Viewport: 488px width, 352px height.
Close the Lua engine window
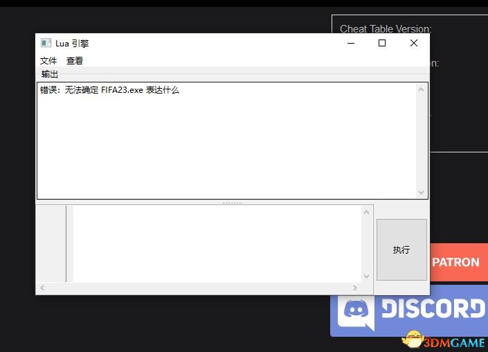pyautogui.click(x=414, y=43)
